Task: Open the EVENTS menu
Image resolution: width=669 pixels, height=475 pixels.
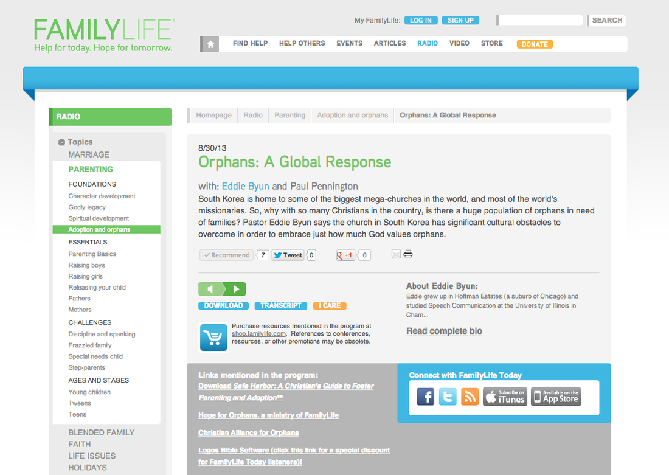Action: [x=350, y=43]
